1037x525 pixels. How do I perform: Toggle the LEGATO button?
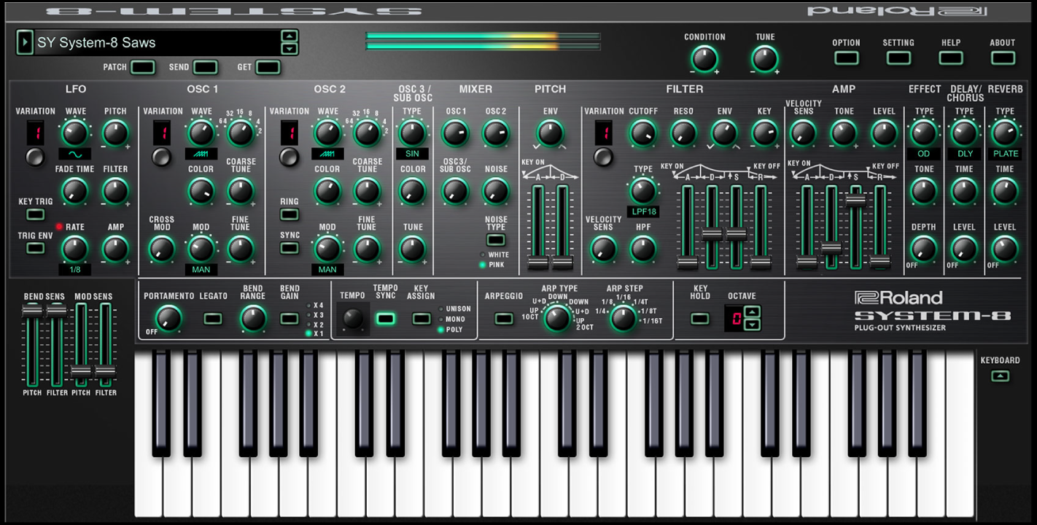(213, 319)
